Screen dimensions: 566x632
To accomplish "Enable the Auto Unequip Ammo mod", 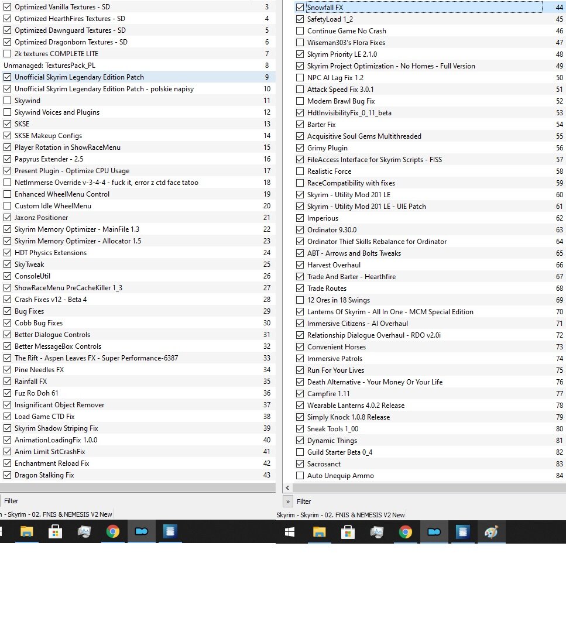I will pos(300,476).
